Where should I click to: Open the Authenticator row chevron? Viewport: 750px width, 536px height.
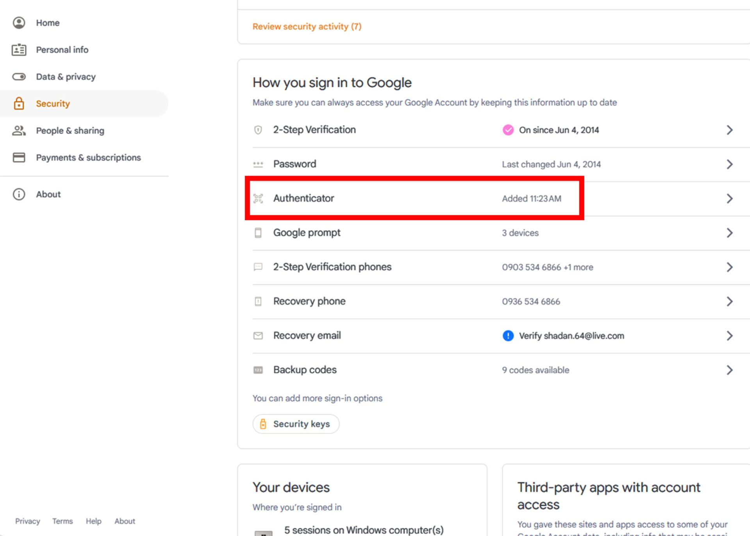coord(729,198)
